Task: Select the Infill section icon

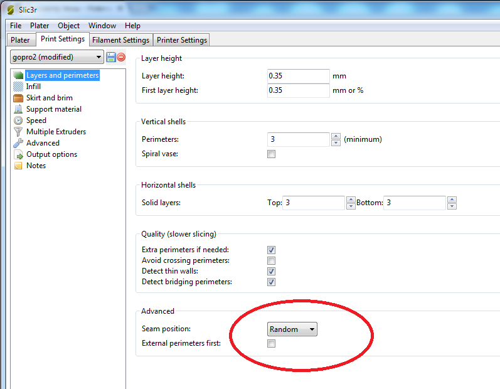Action: (x=18, y=87)
